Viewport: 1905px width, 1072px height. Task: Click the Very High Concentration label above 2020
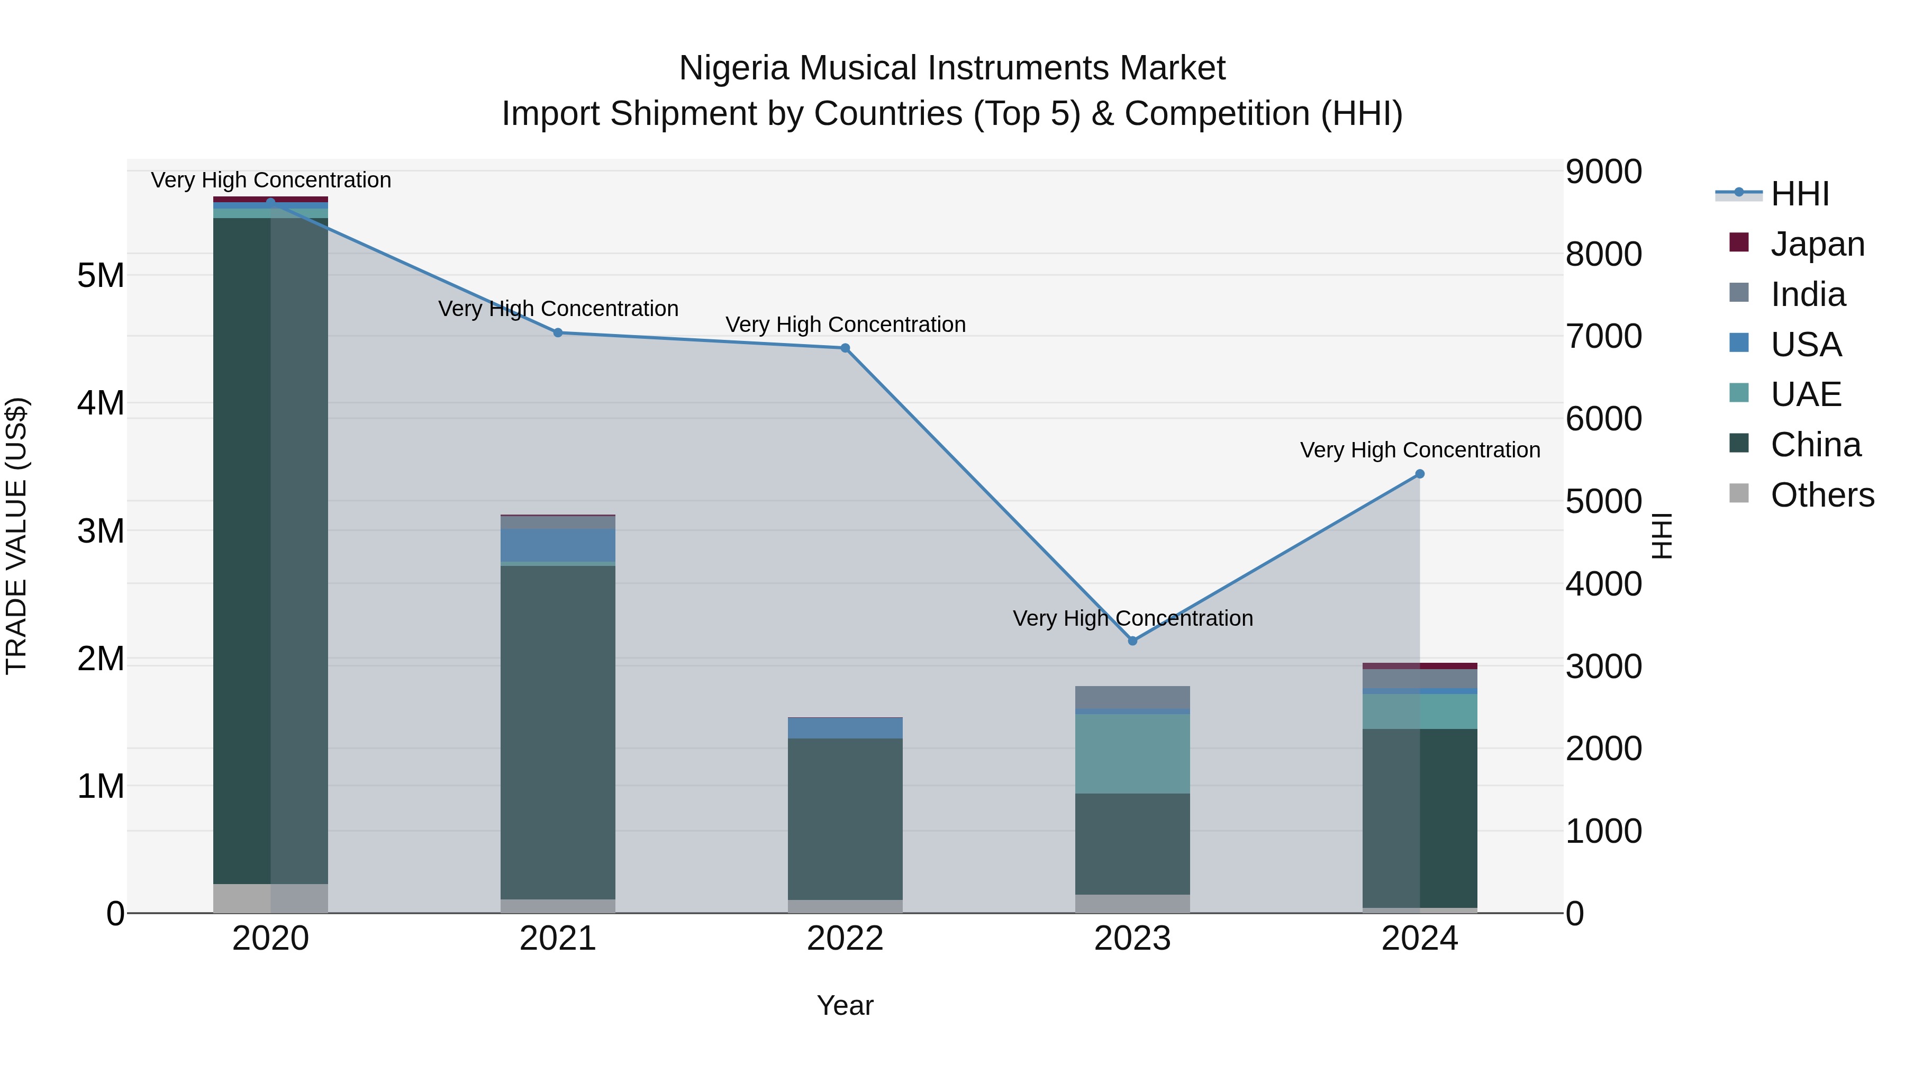pos(271,181)
